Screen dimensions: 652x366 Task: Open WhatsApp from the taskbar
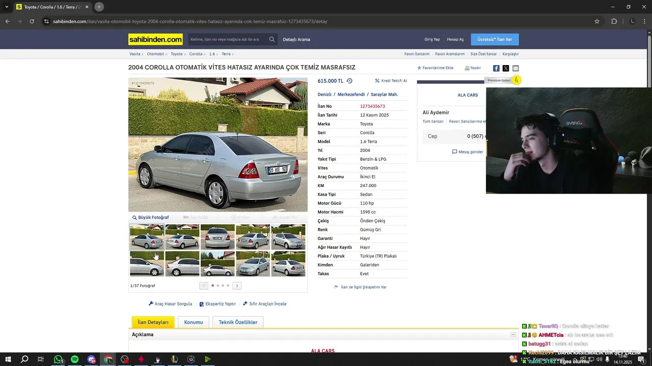point(58,359)
